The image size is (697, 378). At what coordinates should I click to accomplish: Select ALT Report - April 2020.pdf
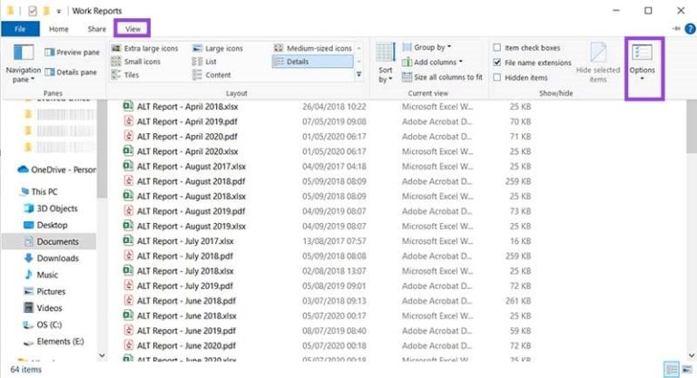(x=187, y=136)
